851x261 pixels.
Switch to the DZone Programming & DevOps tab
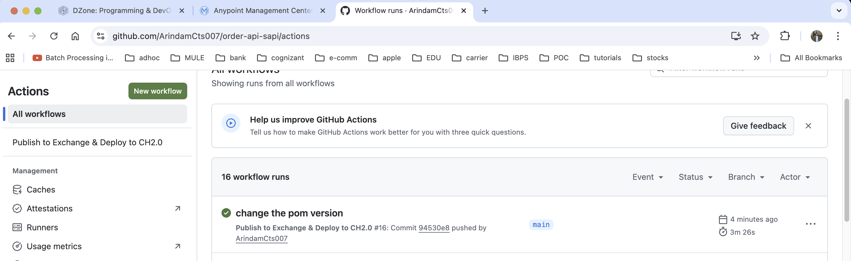[x=122, y=11]
